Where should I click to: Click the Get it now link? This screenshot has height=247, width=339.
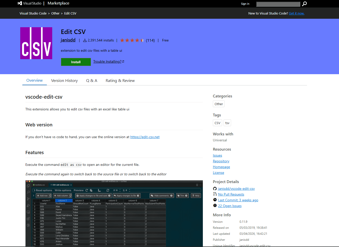297,13
